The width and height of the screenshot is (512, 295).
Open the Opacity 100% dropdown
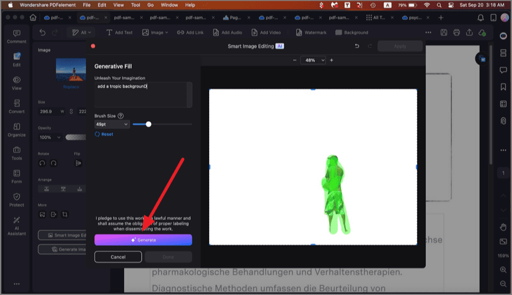[50, 137]
